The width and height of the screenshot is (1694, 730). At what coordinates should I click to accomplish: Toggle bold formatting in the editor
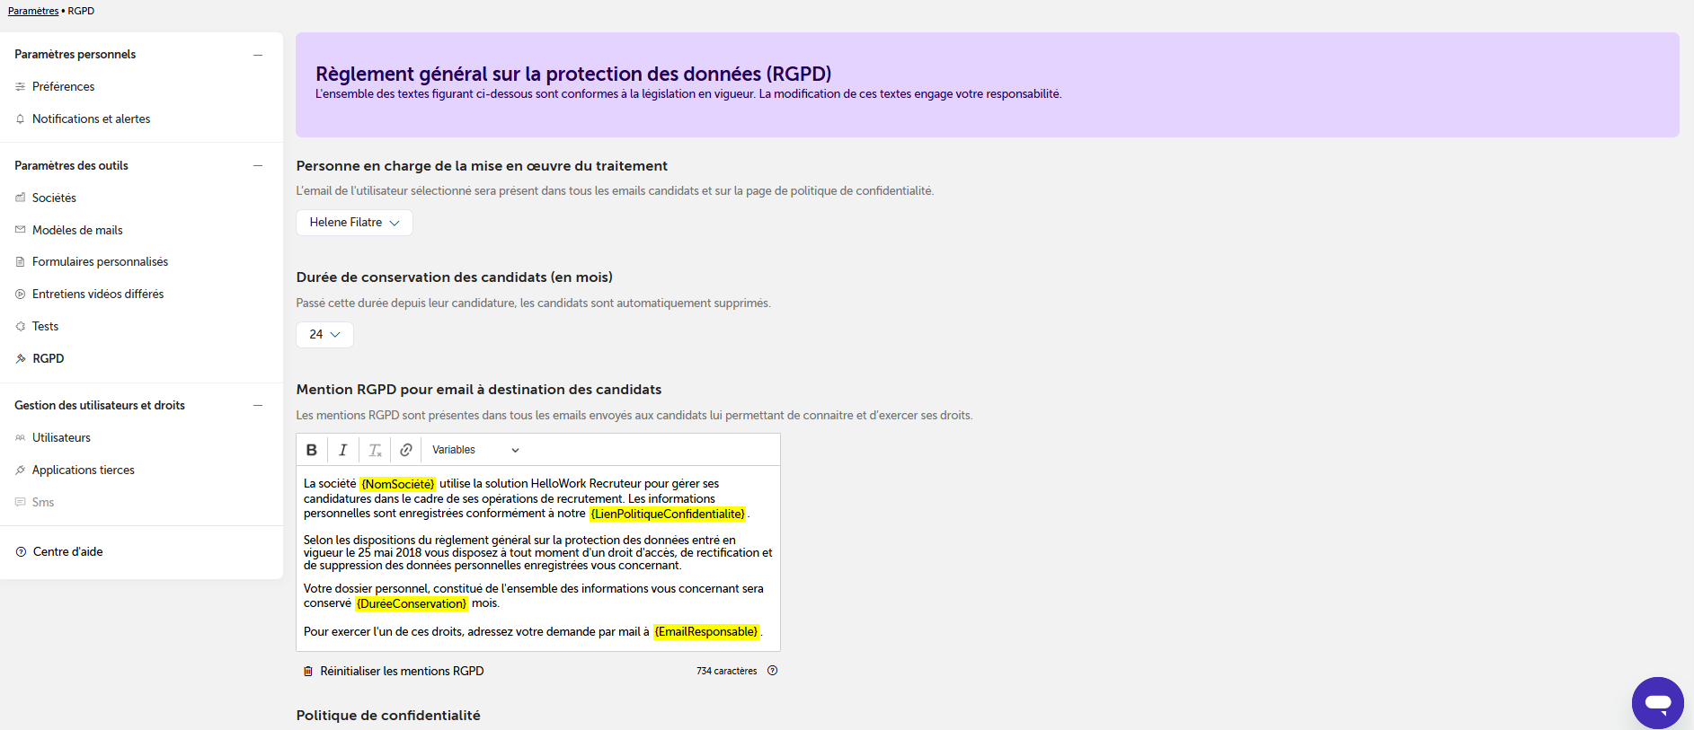point(312,450)
